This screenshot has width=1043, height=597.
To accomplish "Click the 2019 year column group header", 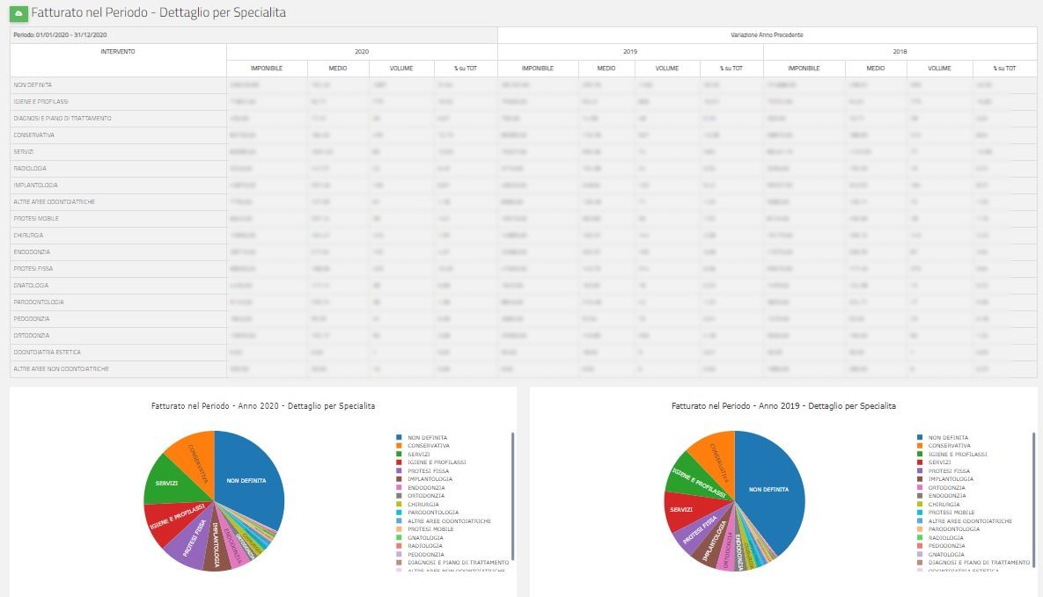I will [x=630, y=52].
